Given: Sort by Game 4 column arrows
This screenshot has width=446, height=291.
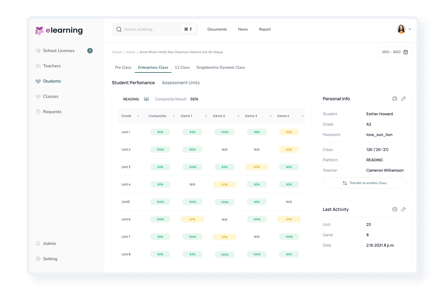Looking at the screenshot, I should (303, 116).
